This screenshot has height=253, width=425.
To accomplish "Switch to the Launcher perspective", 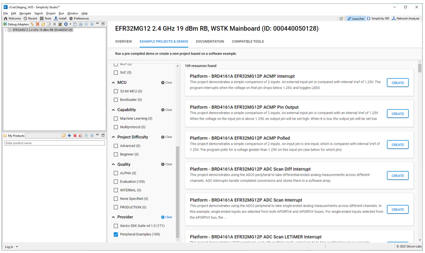I will [x=356, y=18].
